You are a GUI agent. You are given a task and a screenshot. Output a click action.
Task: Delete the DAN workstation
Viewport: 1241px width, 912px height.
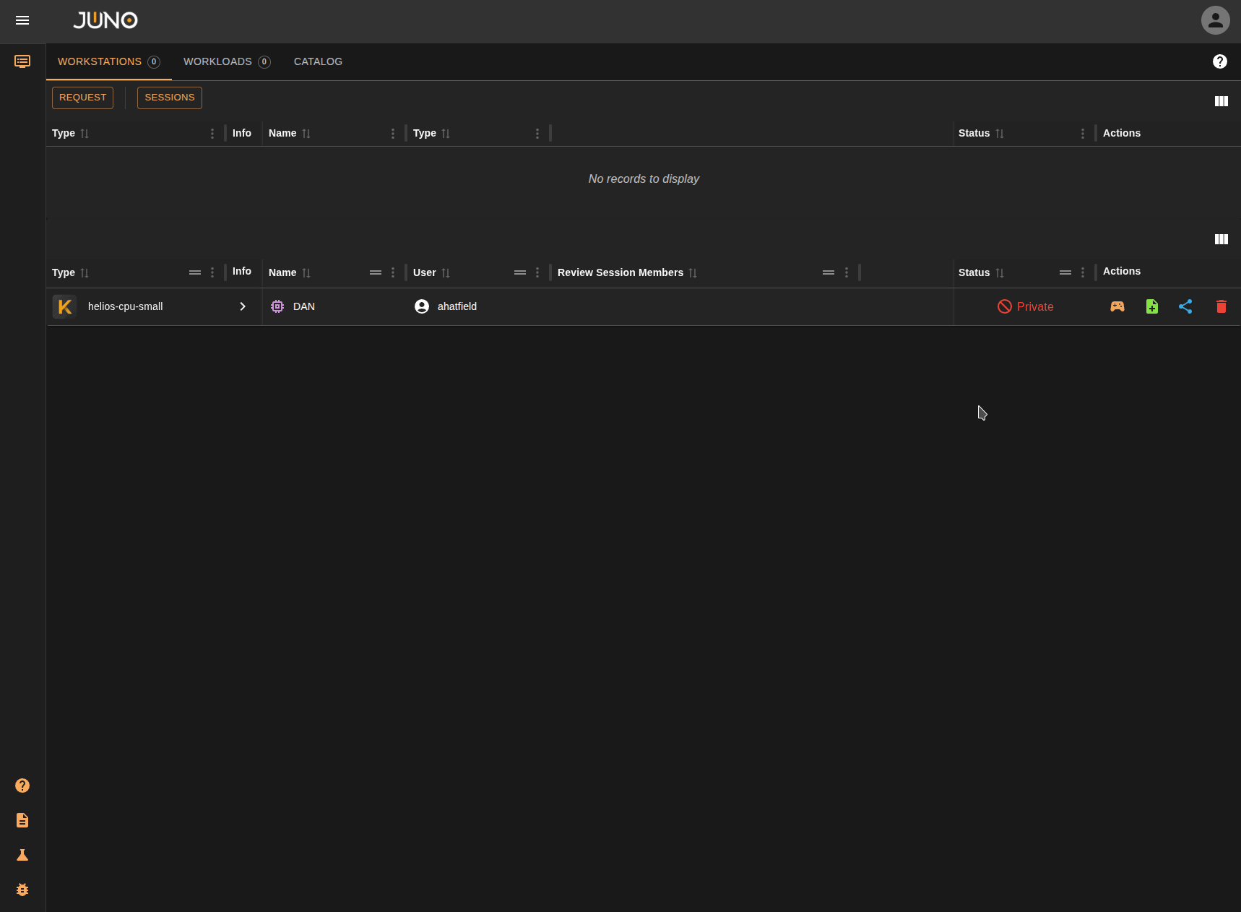[x=1221, y=306]
